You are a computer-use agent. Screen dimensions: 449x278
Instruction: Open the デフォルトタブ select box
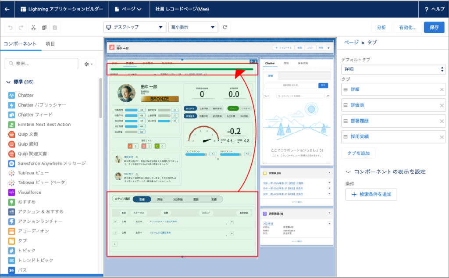coord(393,69)
